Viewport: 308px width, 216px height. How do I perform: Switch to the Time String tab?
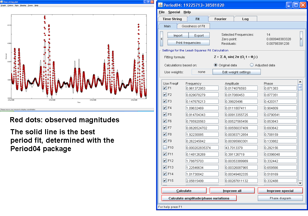click(172, 19)
